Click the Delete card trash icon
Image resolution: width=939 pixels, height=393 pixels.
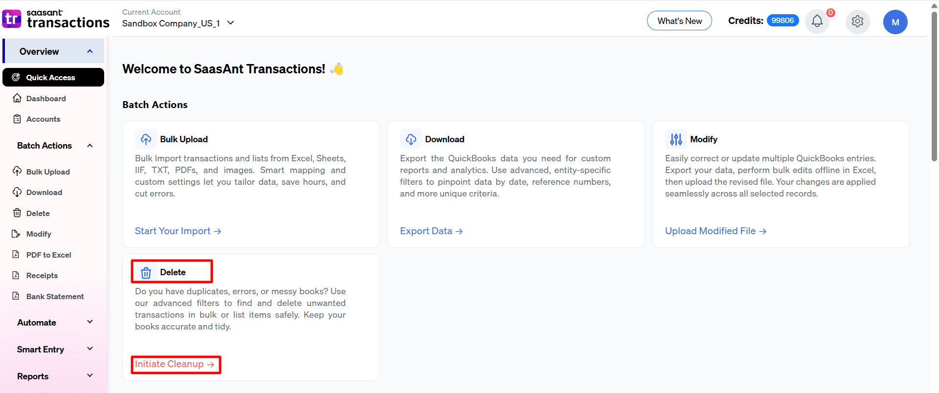[x=146, y=273]
